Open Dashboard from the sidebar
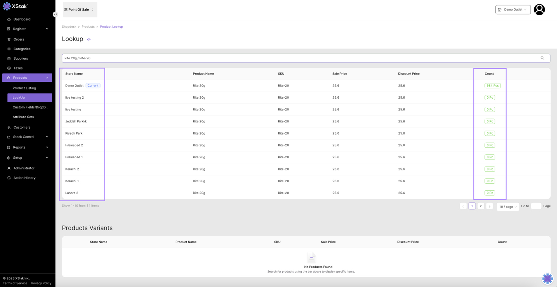The height and width of the screenshot is (287, 557). pyautogui.click(x=22, y=19)
